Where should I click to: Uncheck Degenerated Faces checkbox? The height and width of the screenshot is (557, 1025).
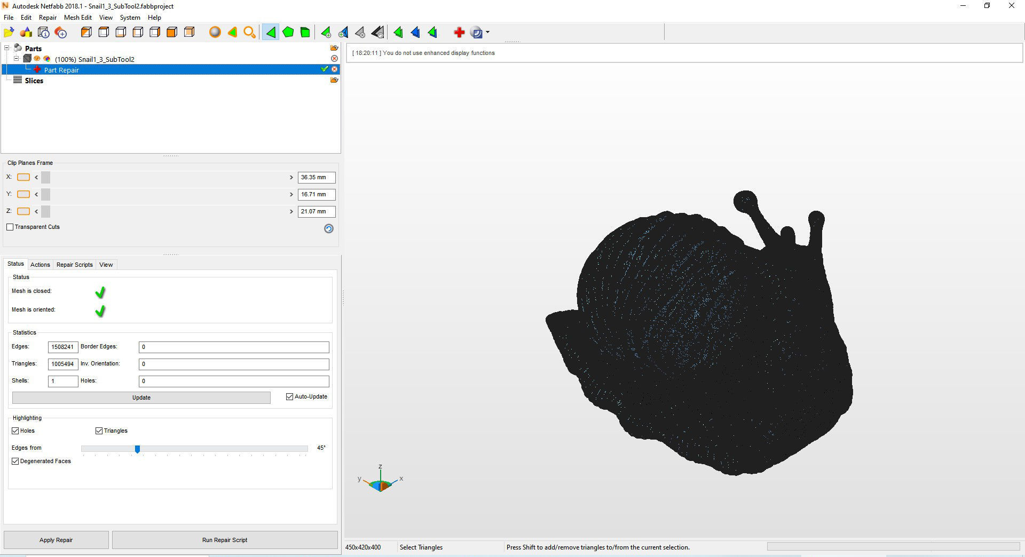tap(15, 461)
